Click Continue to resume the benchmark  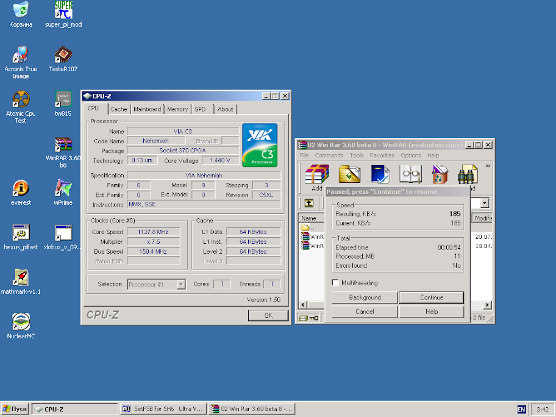(432, 298)
